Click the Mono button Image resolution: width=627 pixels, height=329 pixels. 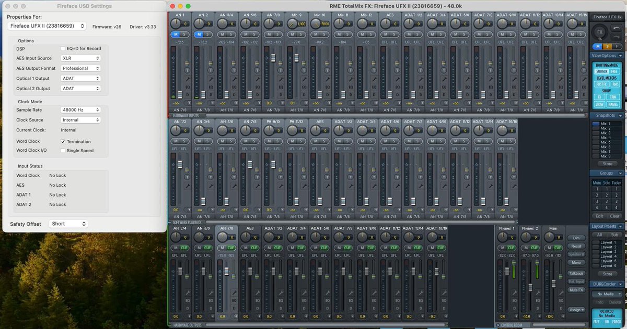pos(576,262)
